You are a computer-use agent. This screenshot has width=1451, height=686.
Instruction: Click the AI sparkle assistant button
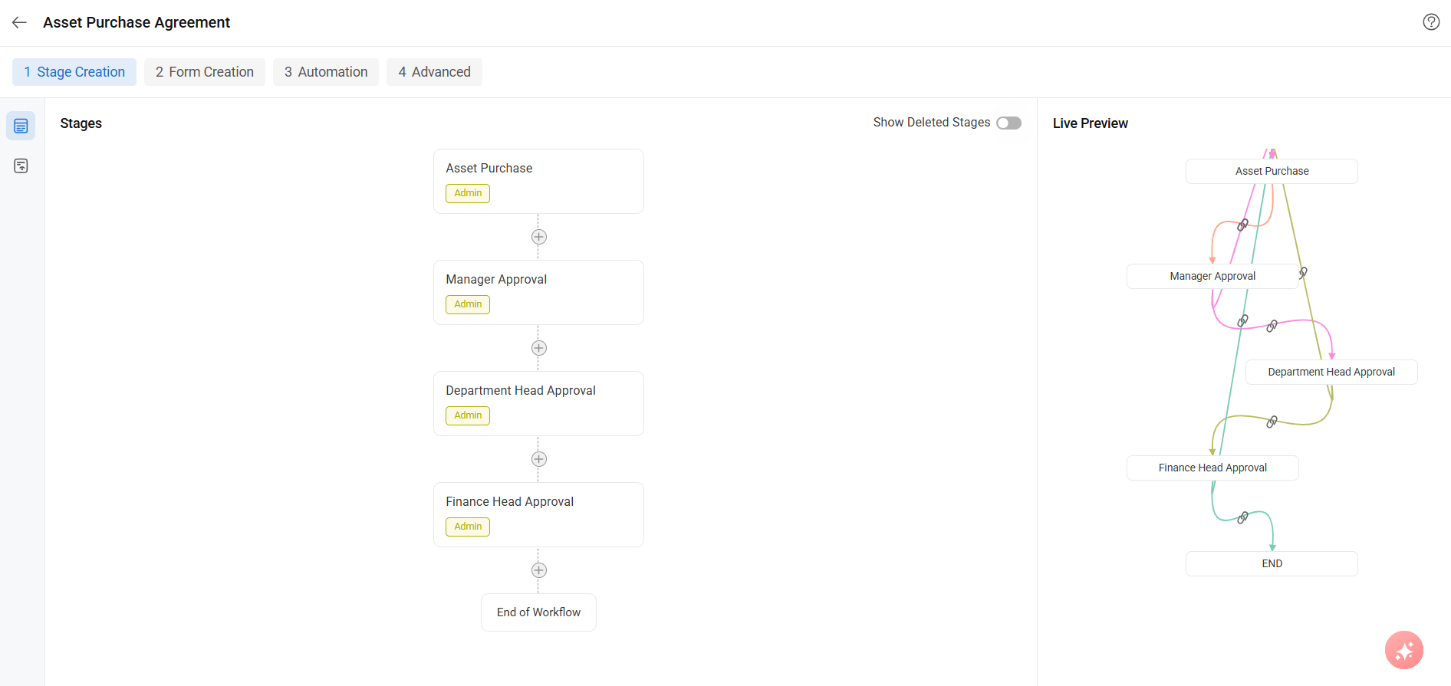1403,650
